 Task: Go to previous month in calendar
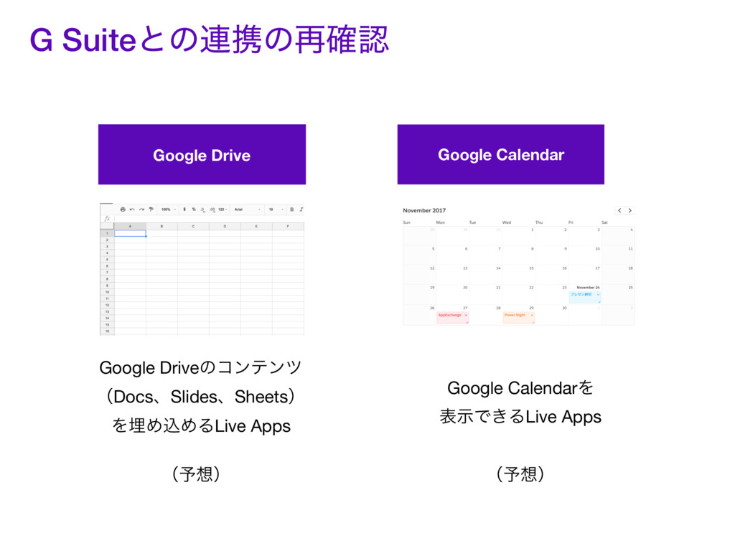pos(619,211)
